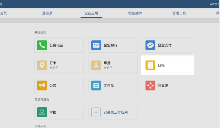Click the green third-party 审批 stamp icon
This screenshot has height=128, width=220.
[42, 112]
